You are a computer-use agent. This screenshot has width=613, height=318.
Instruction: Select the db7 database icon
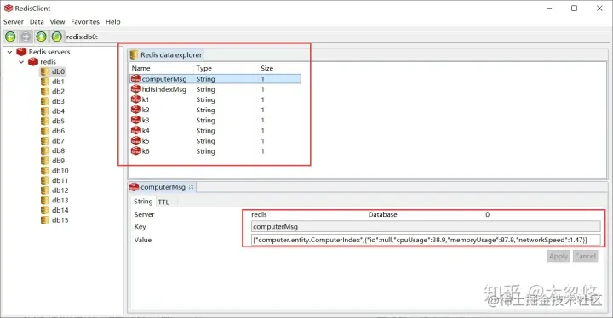click(x=44, y=141)
